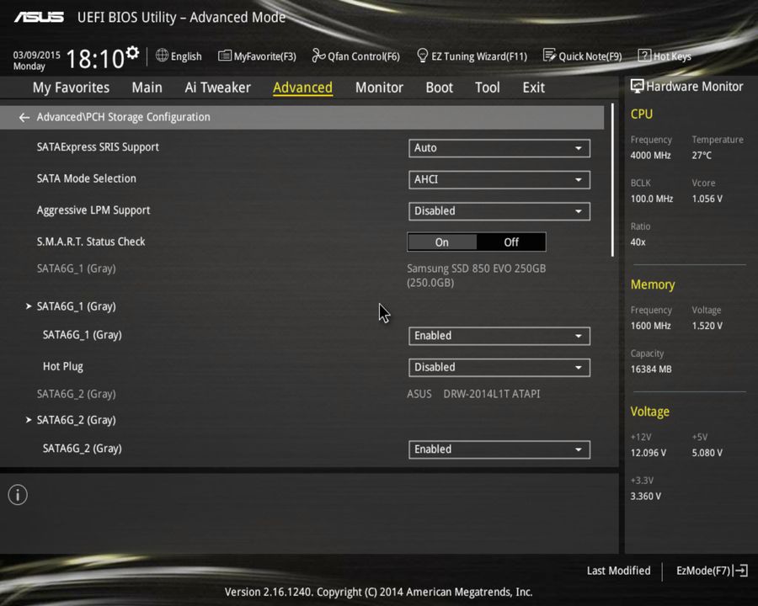Switch to the Boot tab
The height and width of the screenshot is (606, 758).
439,87
